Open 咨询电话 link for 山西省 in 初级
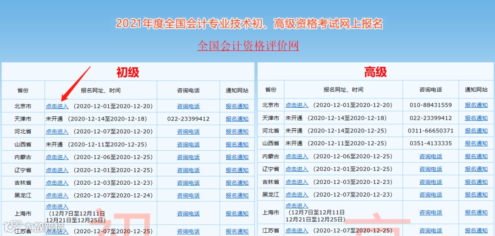495x236 pixels. 188,144
